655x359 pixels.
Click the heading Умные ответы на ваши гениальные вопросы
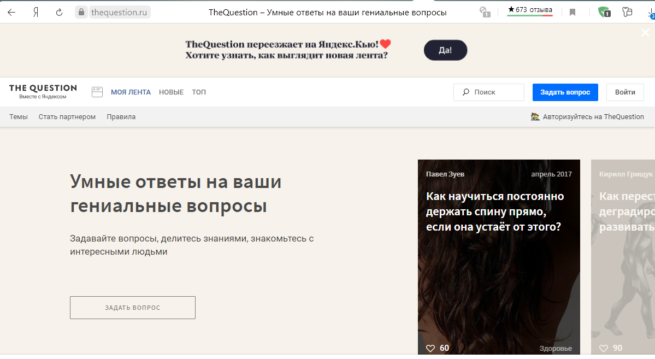[176, 194]
